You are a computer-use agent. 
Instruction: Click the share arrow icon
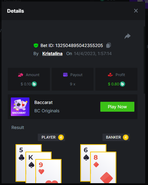coord(128,36)
